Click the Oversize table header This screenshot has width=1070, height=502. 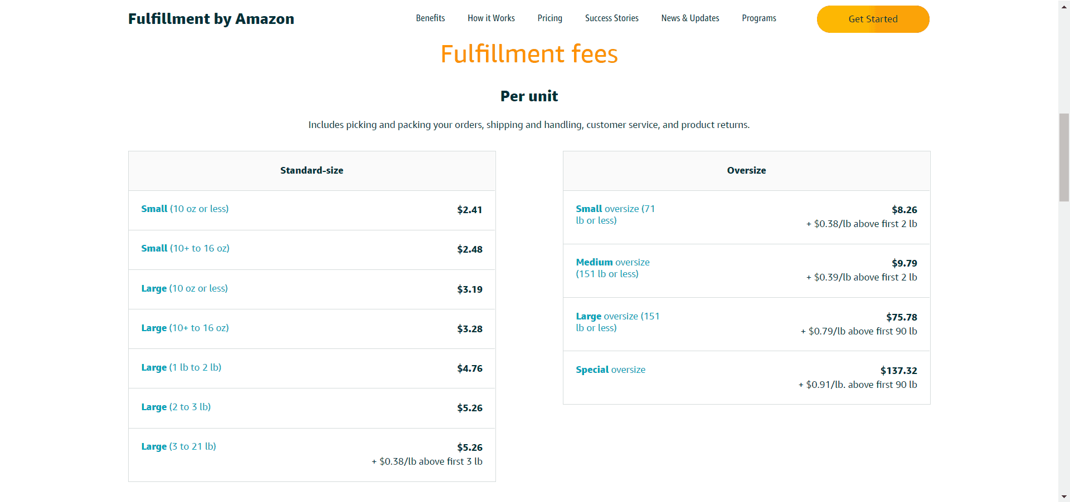click(746, 170)
